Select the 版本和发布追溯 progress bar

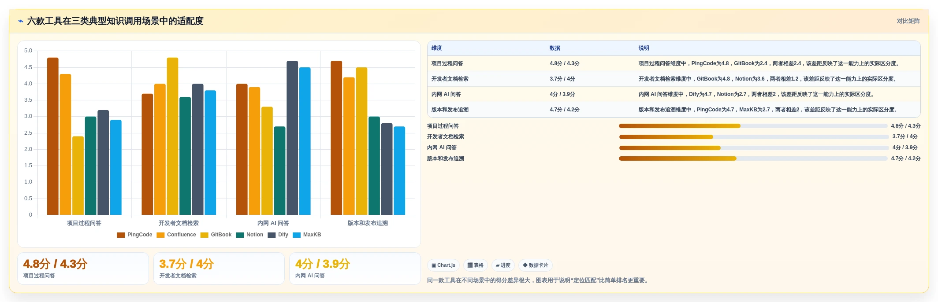click(x=753, y=158)
